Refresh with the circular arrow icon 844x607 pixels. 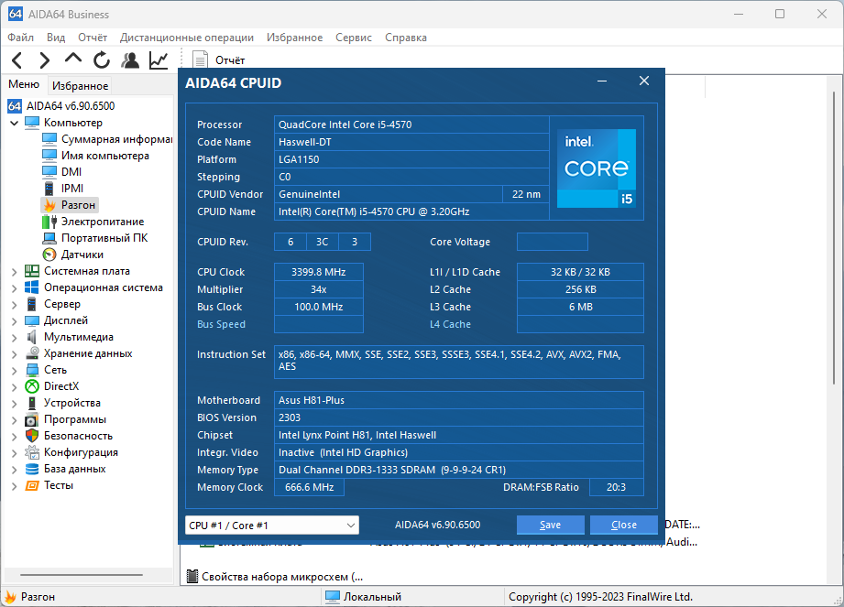click(102, 60)
